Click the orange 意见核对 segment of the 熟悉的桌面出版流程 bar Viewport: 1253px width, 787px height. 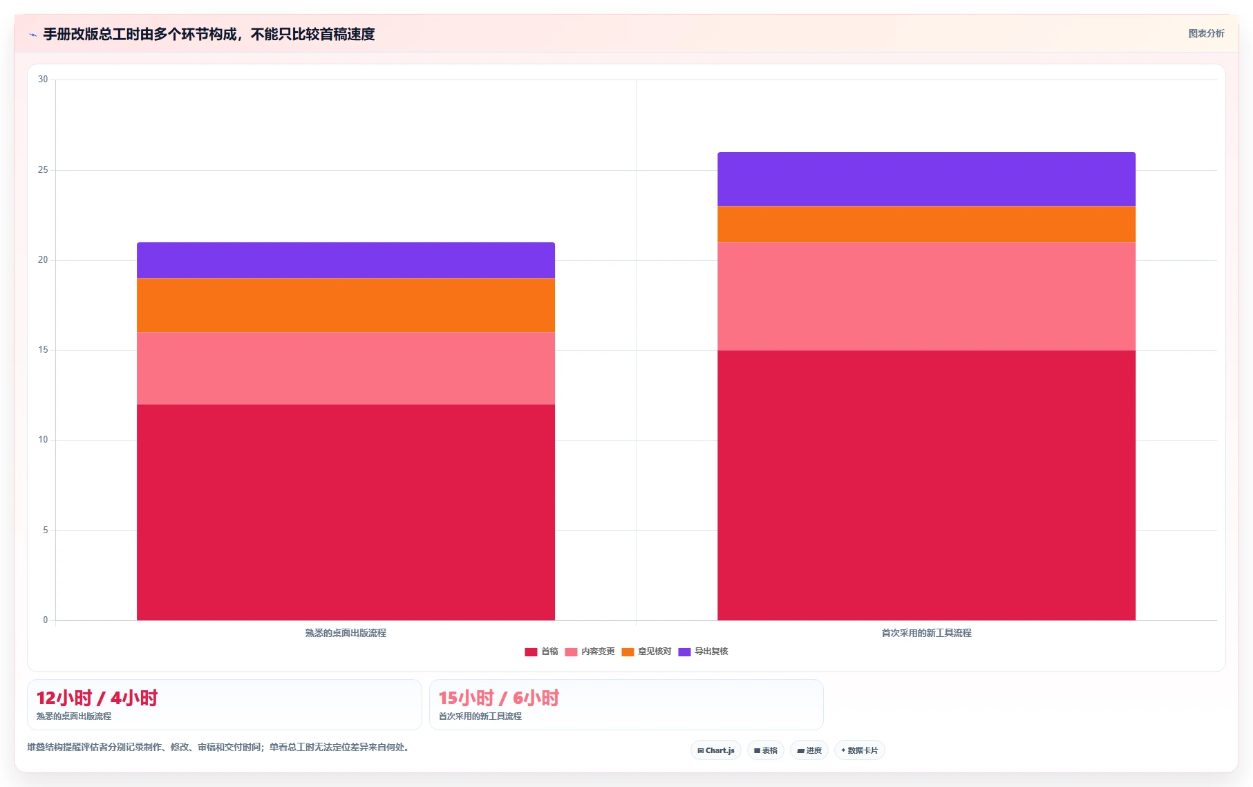(x=346, y=305)
